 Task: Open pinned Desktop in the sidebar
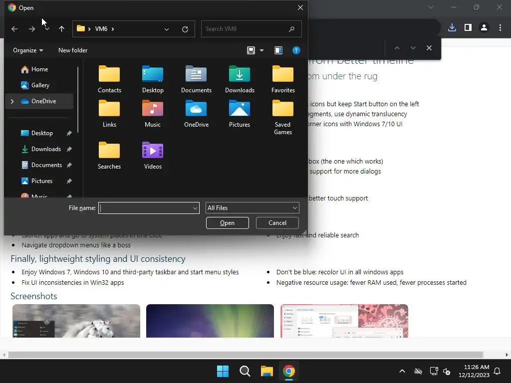[42, 133]
